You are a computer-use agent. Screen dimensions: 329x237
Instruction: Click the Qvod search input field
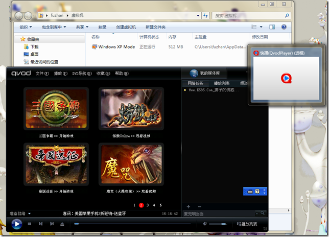219,214
